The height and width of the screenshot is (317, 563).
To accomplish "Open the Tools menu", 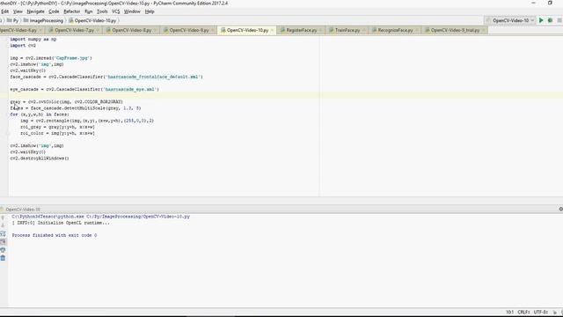I will tap(102, 11).
